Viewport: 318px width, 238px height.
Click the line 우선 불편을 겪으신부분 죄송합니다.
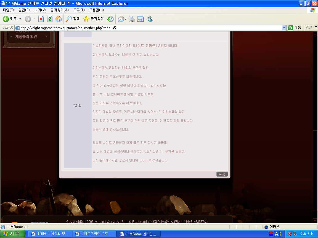[117, 77]
